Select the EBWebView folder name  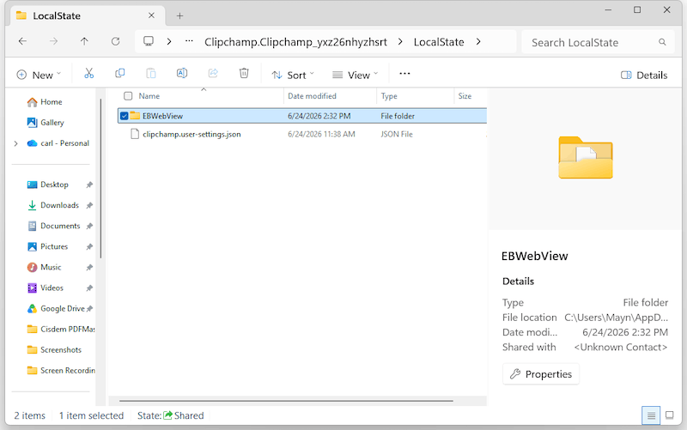click(162, 116)
